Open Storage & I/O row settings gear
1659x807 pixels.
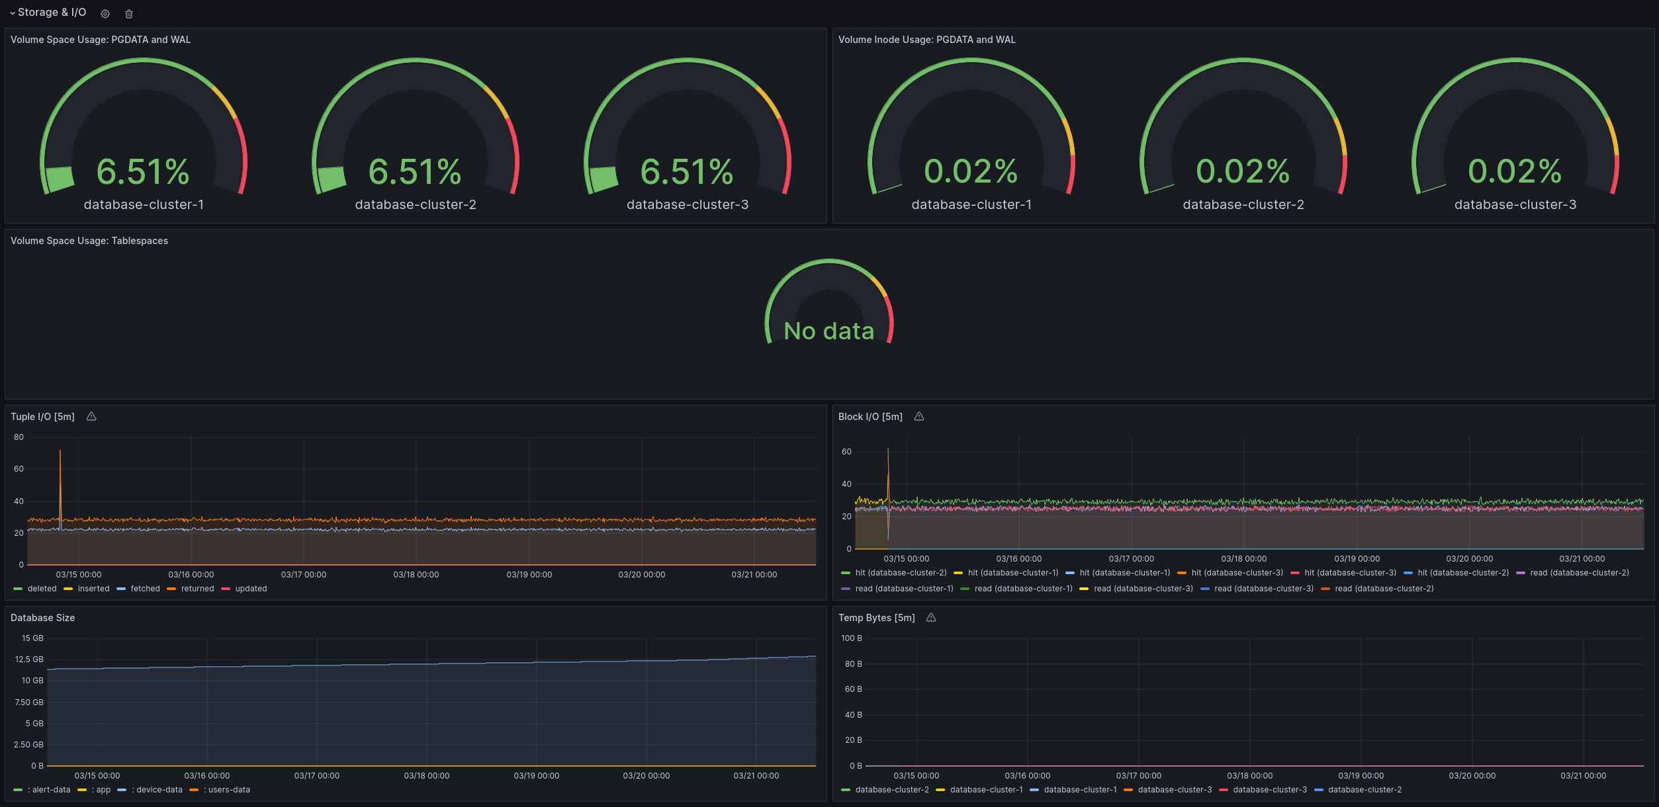tap(105, 14)
